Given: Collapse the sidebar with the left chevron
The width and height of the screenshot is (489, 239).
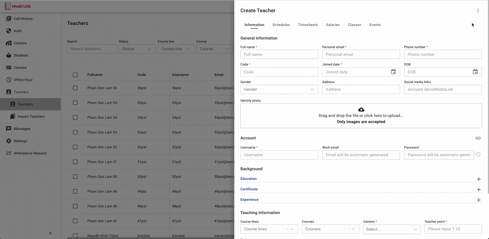Looking at the screenshot, I should (x=50, y=233).
